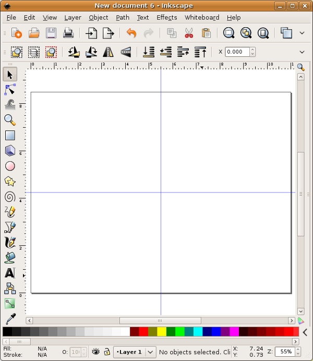The height and width of the screenshot is (361, 313).
Task: Open the Layer 1 dropdown
Action: 150,352
